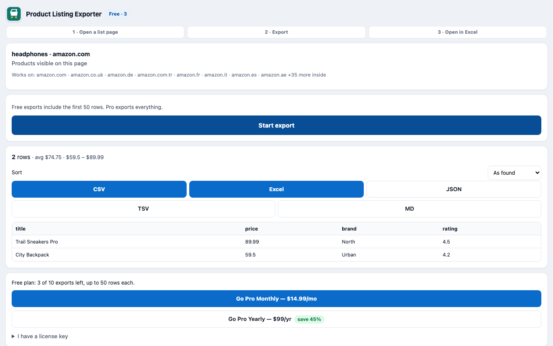This screenshot has width=553, height=346.
Task: Click the Product Listing Exporter cart logo
Action: click(x=14, y=14)
